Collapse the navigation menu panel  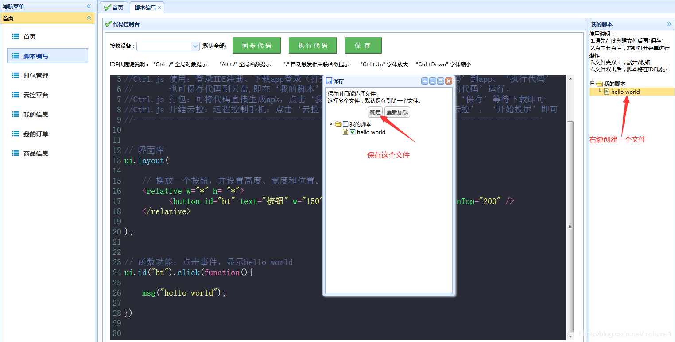tap(89, 6)
